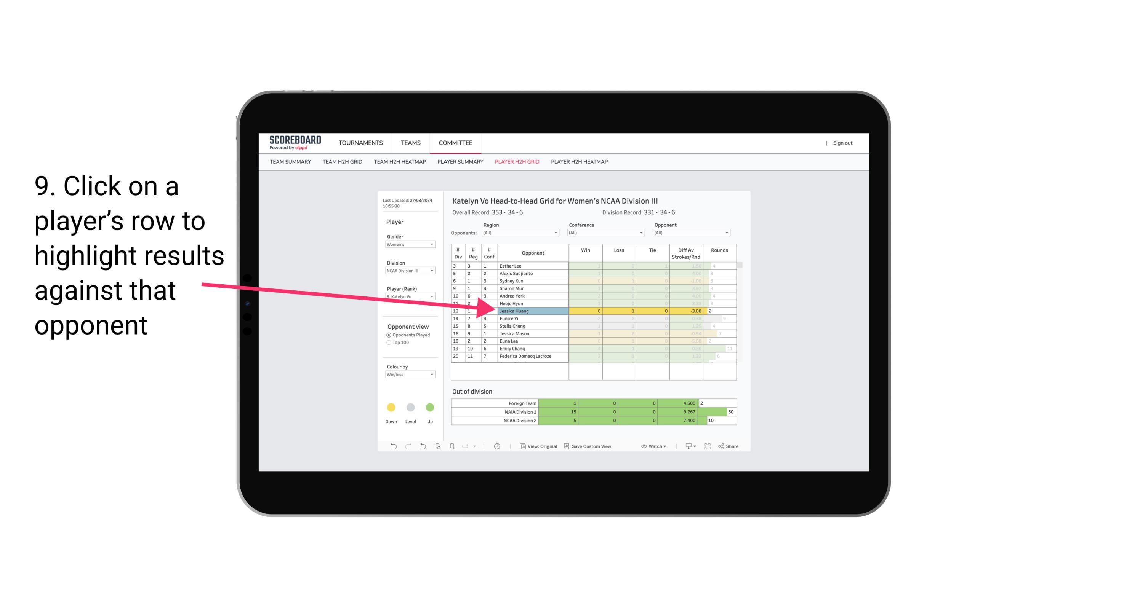This screenshot has width=1124, height=604.
Task: Click the PLAYER H2H GRID tab
Action: click(x=517, y=162)
